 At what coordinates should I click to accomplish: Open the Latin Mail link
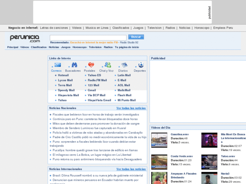point(124,75)
